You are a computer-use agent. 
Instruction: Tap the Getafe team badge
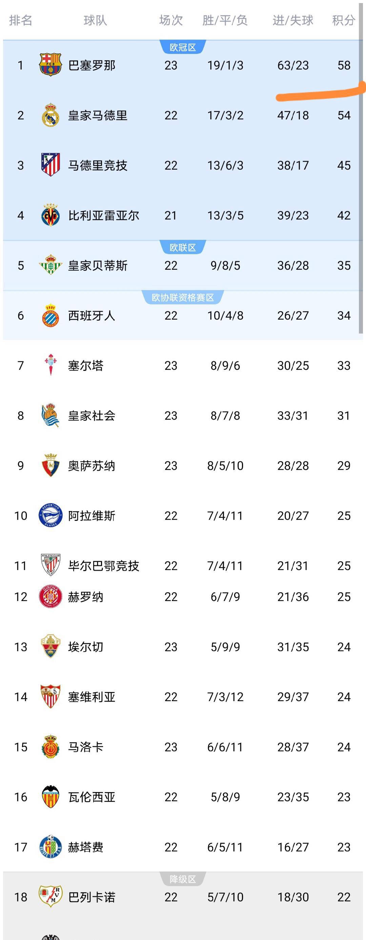click(50, 847)
